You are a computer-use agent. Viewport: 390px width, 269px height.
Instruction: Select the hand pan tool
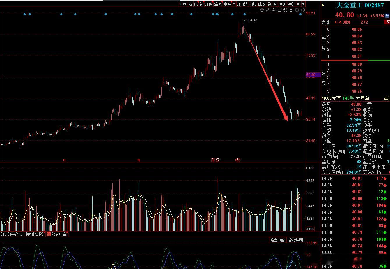click(x=285, y=10)
